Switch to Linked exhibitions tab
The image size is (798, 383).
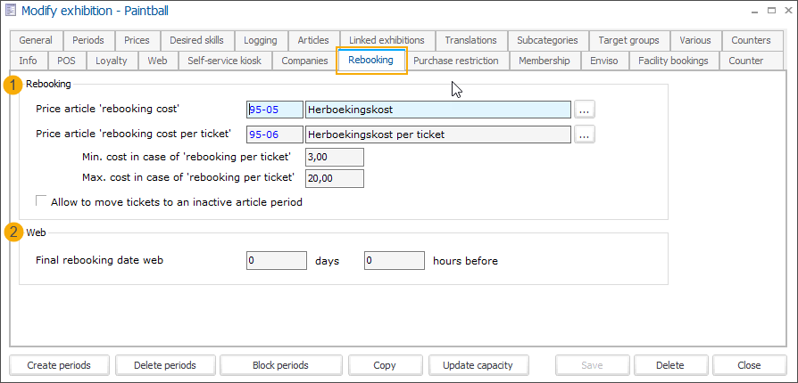pyautogui.click(x=387, y=40)
